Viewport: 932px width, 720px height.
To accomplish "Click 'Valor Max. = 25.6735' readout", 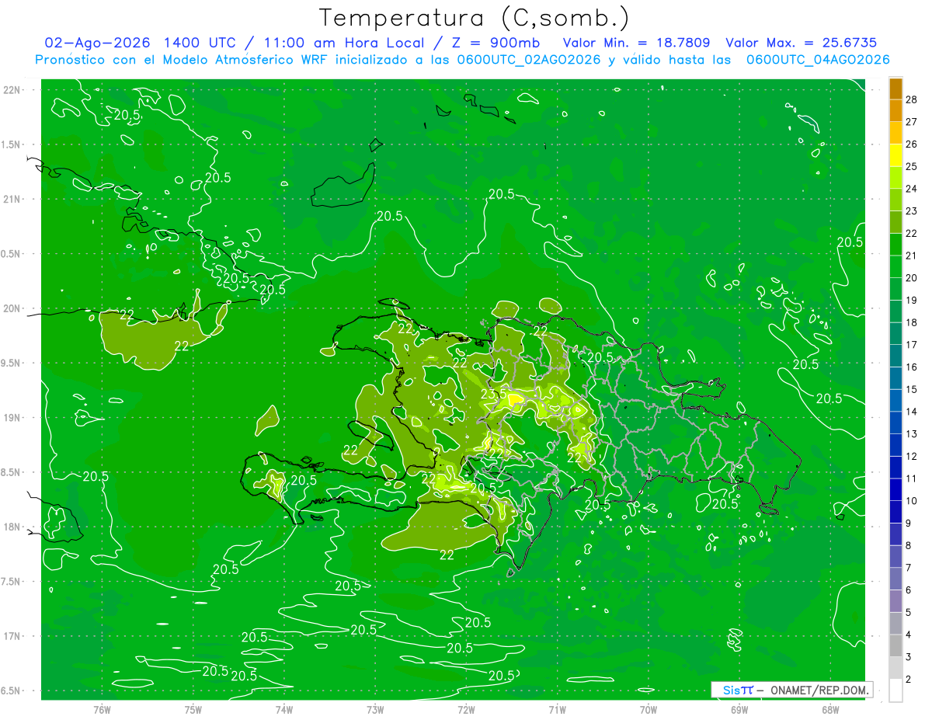I will [x=801, y=43].
